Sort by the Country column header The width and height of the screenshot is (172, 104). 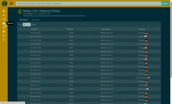(142, 29)
